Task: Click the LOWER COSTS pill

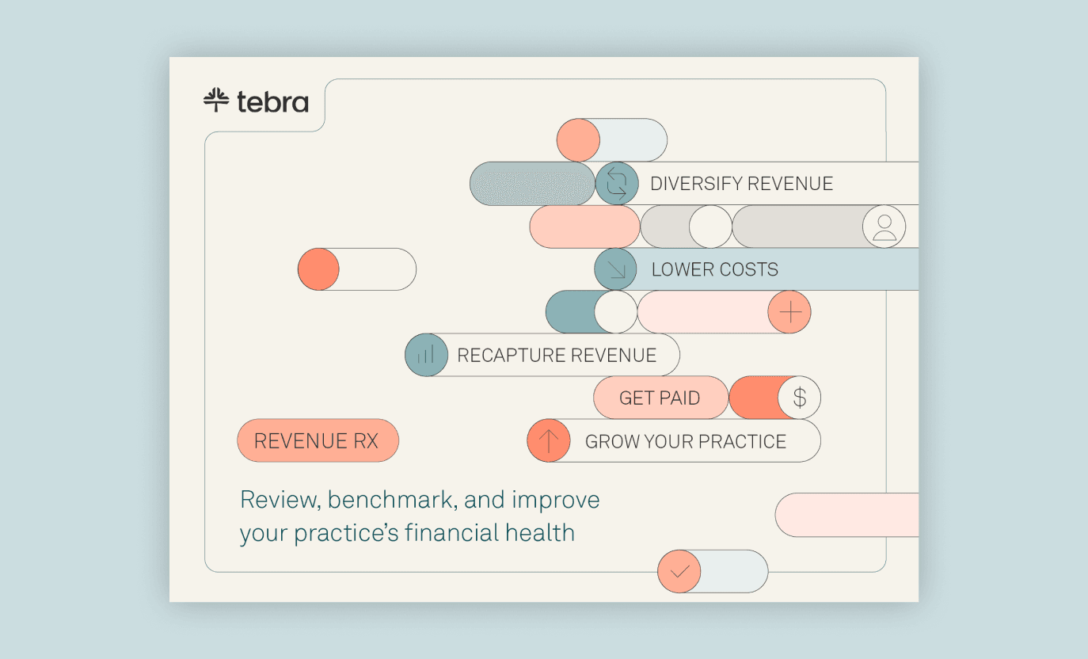Action: [x=714, y=269]
